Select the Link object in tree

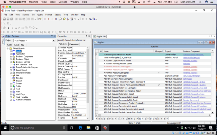(18, 75)
